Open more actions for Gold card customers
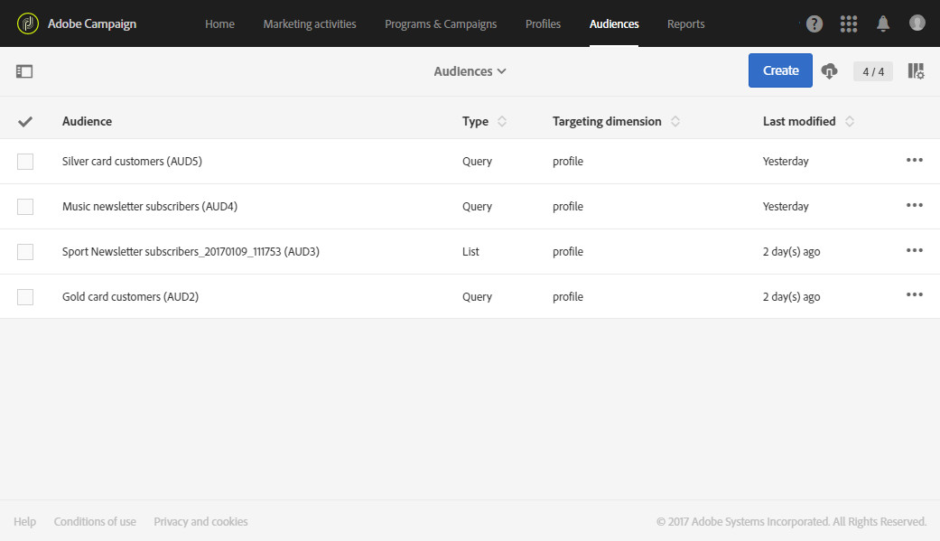The image size is (940, 541). point(915,295)
